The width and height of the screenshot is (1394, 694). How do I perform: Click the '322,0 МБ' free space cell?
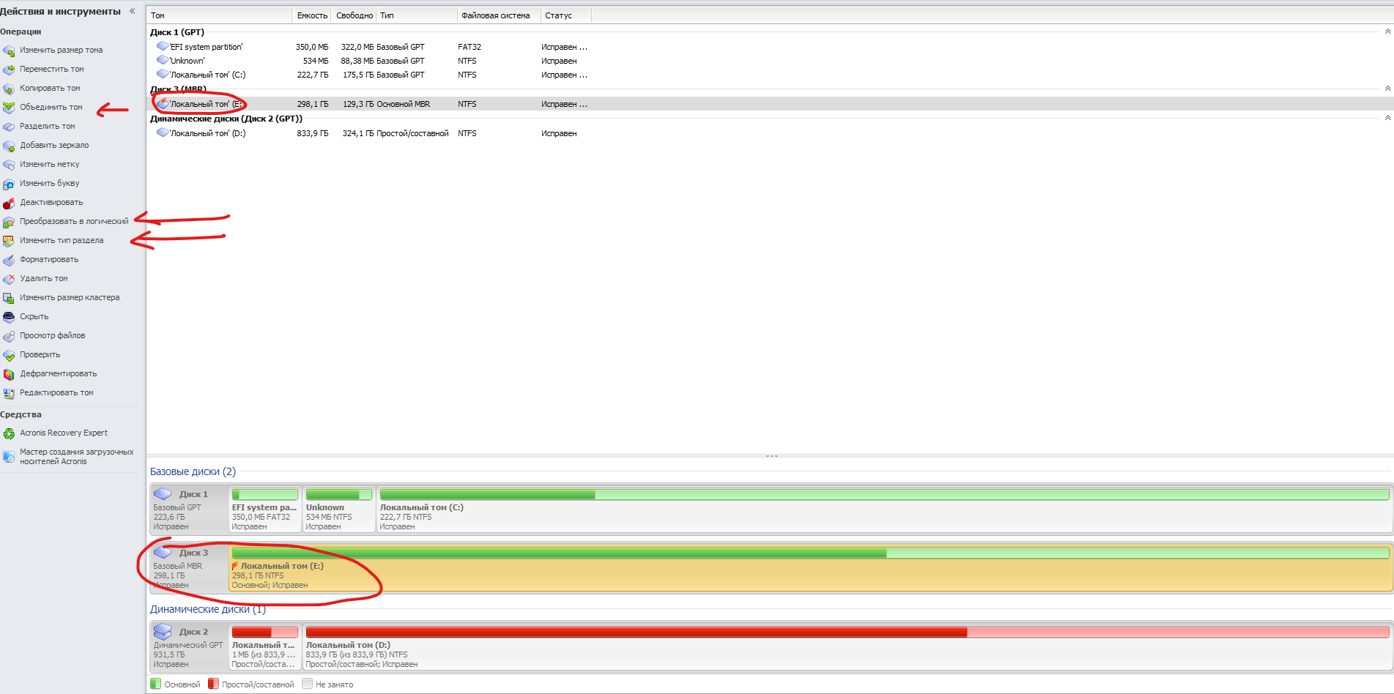tap(357, 47)
